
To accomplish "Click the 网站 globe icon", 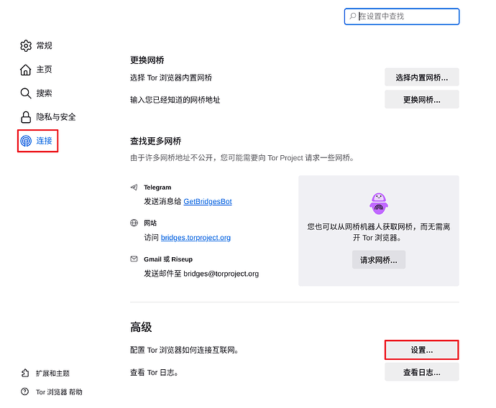I will (x=134, y=223).
